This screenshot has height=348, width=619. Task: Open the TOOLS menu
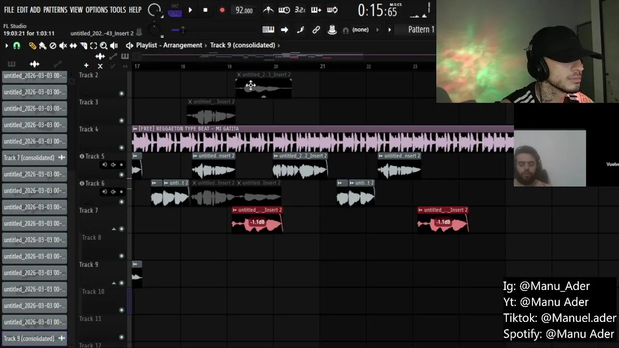118,10
